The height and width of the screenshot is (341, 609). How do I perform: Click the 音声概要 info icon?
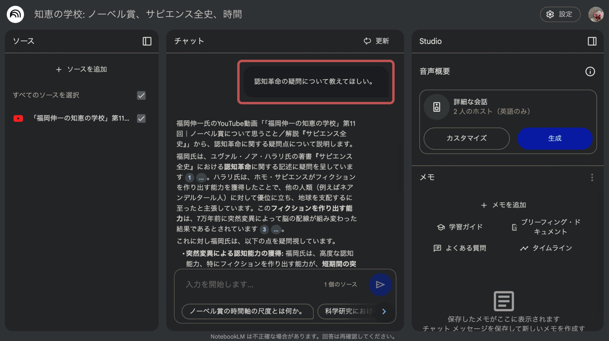590,72
